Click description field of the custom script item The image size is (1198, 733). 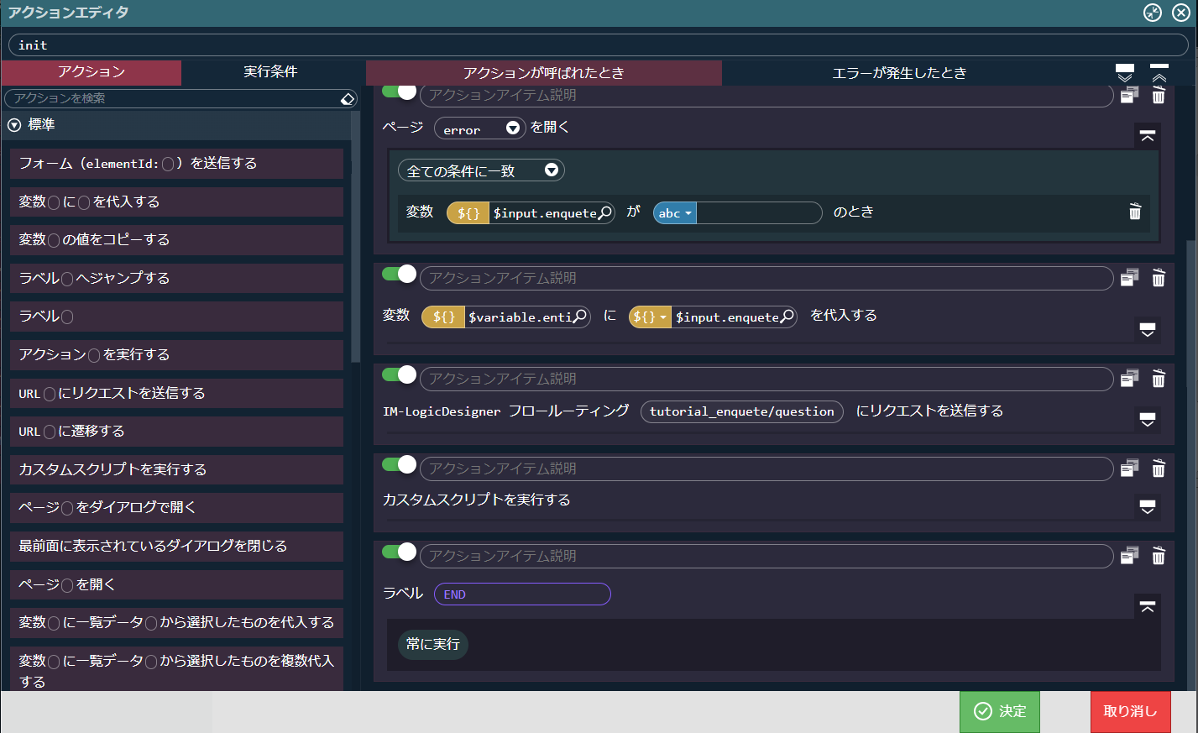pos(766,469)
